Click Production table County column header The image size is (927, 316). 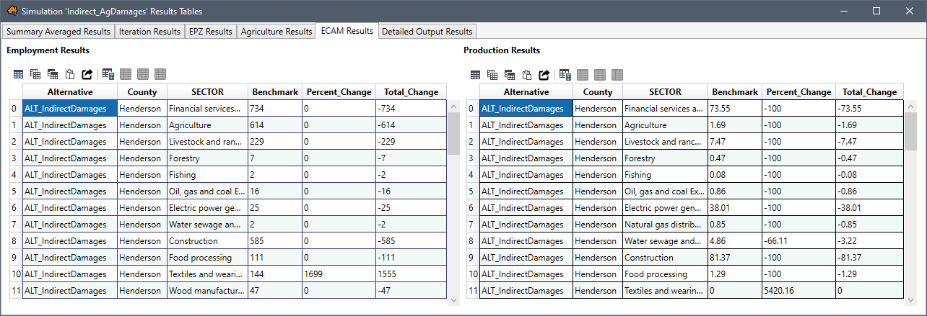[x=598, y=92]
